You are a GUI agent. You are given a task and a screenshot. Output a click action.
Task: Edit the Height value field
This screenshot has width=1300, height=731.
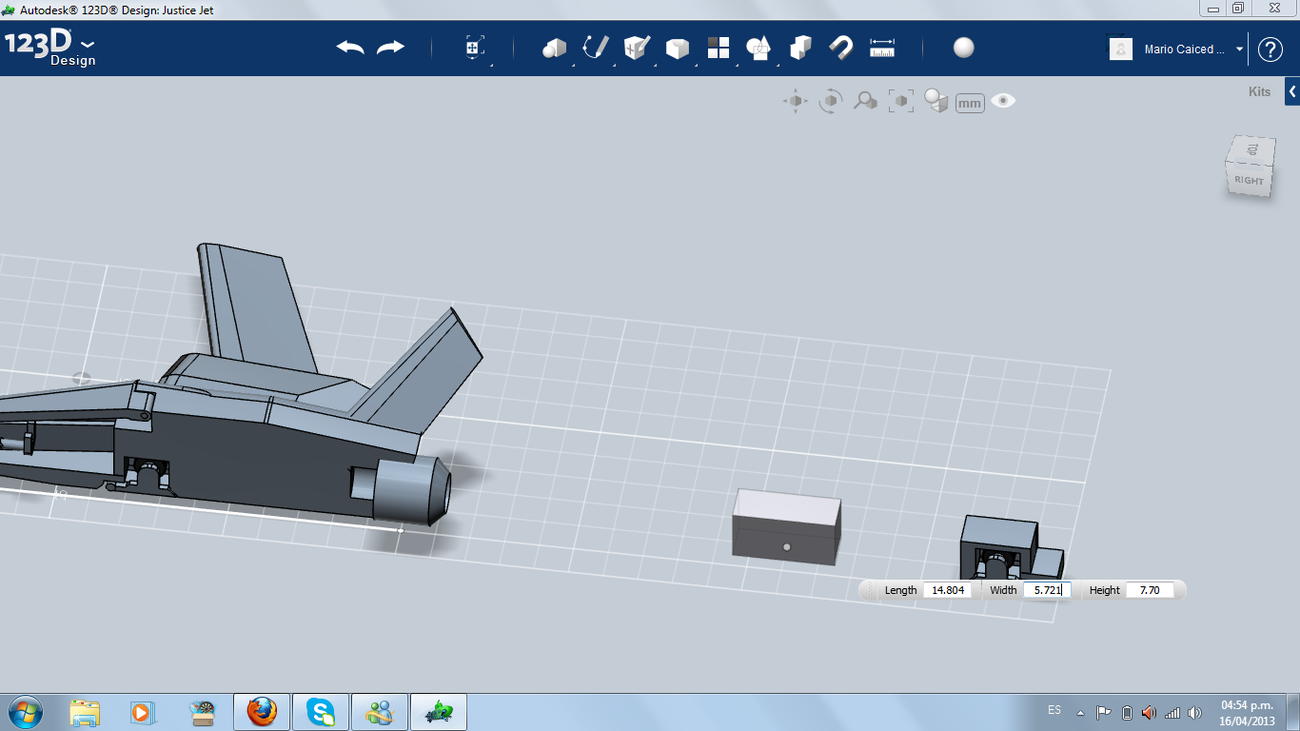pos(1150,590)
